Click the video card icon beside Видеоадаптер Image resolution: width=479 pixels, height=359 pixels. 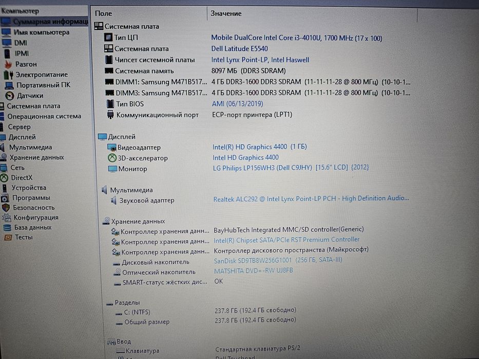pos(112,148)
